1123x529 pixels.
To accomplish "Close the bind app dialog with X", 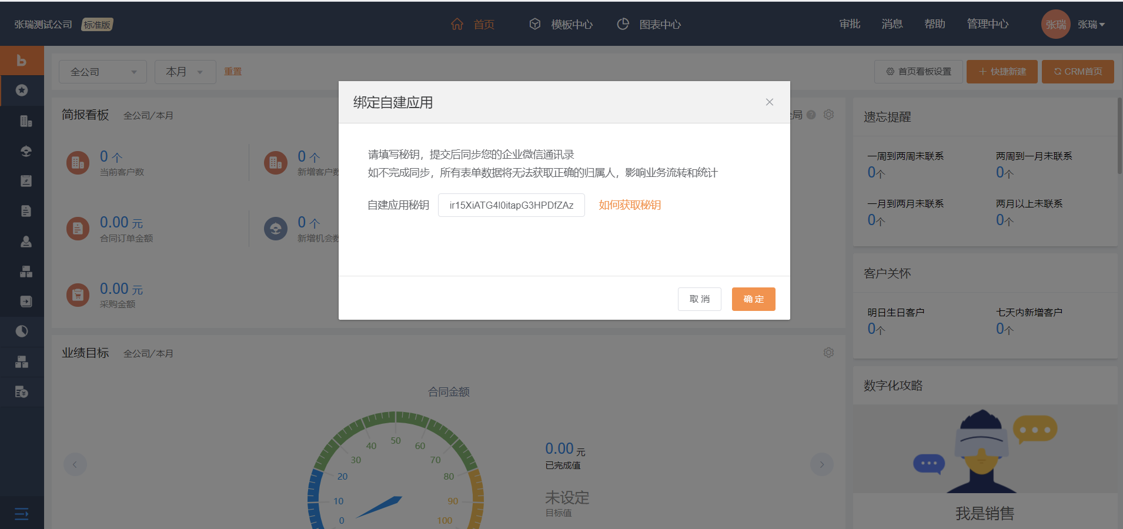I will click(769, 102).
